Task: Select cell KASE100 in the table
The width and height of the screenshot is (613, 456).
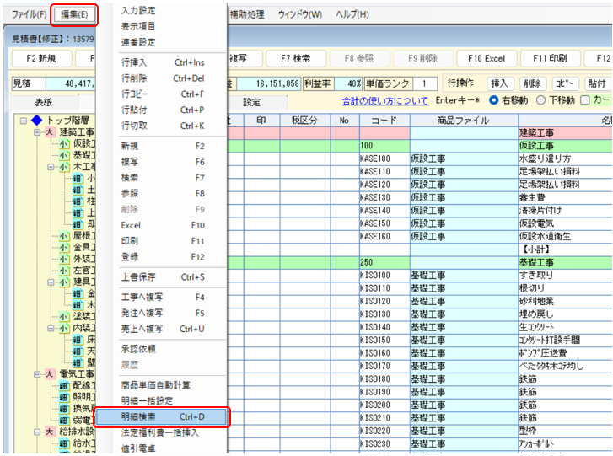Action: [384, 158]
